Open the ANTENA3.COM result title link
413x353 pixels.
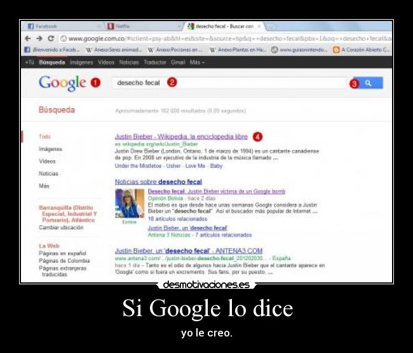[x=189, y=251]
